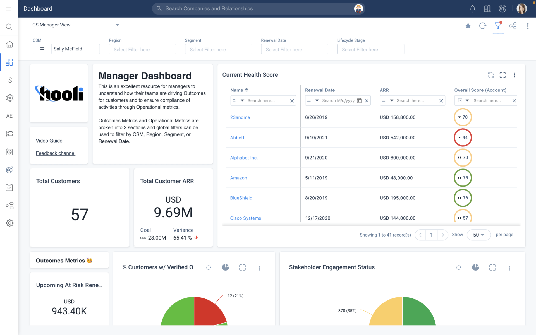The height and width of the screenshot is (335, 536).
Task: Open the Video Guide link
Action: pyautogui.click(x=49, y=141)
